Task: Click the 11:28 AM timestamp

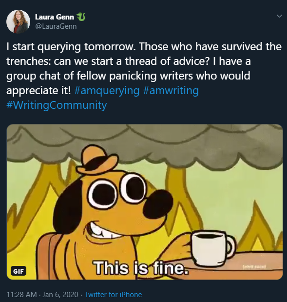Action: [x=21, y=295]
